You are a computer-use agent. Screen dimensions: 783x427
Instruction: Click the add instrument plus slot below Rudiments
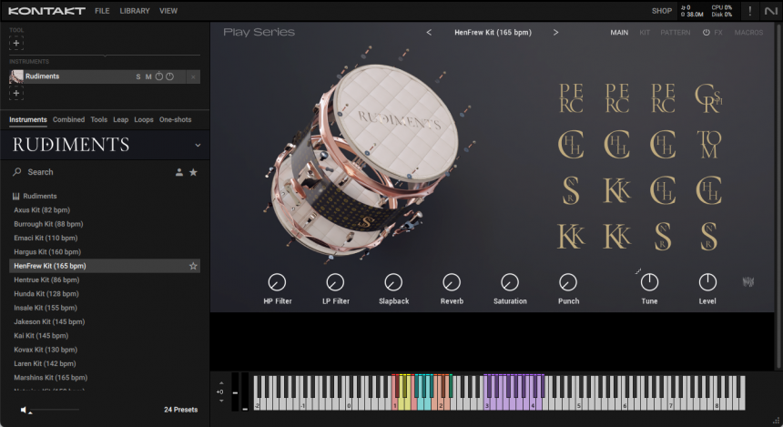click(x=16, y=93)
